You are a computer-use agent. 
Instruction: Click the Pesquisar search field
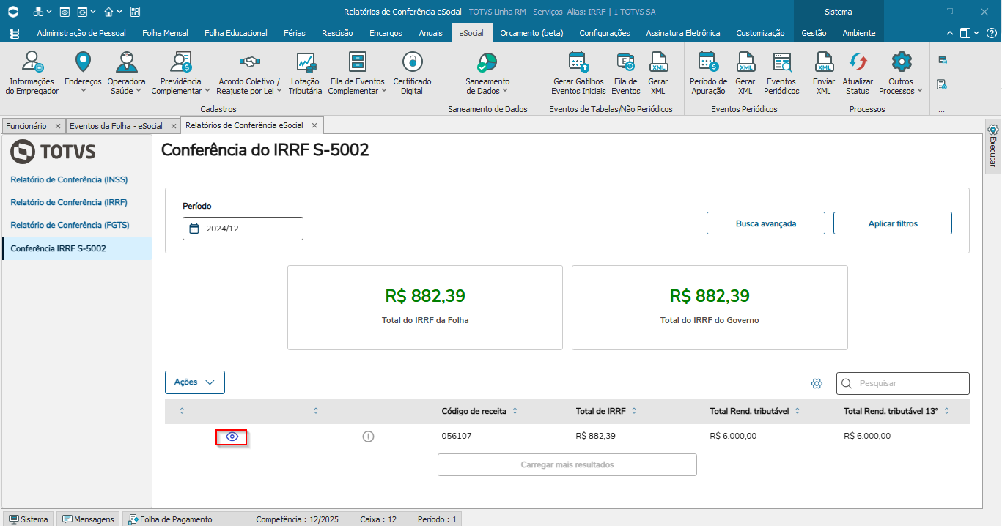point(903,383)
